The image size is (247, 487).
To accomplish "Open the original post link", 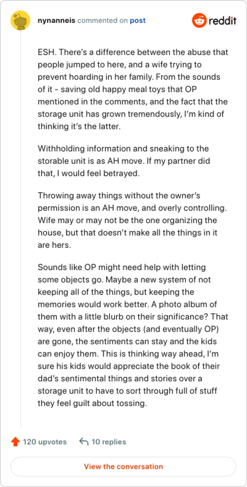I will [x=139, y=20].
